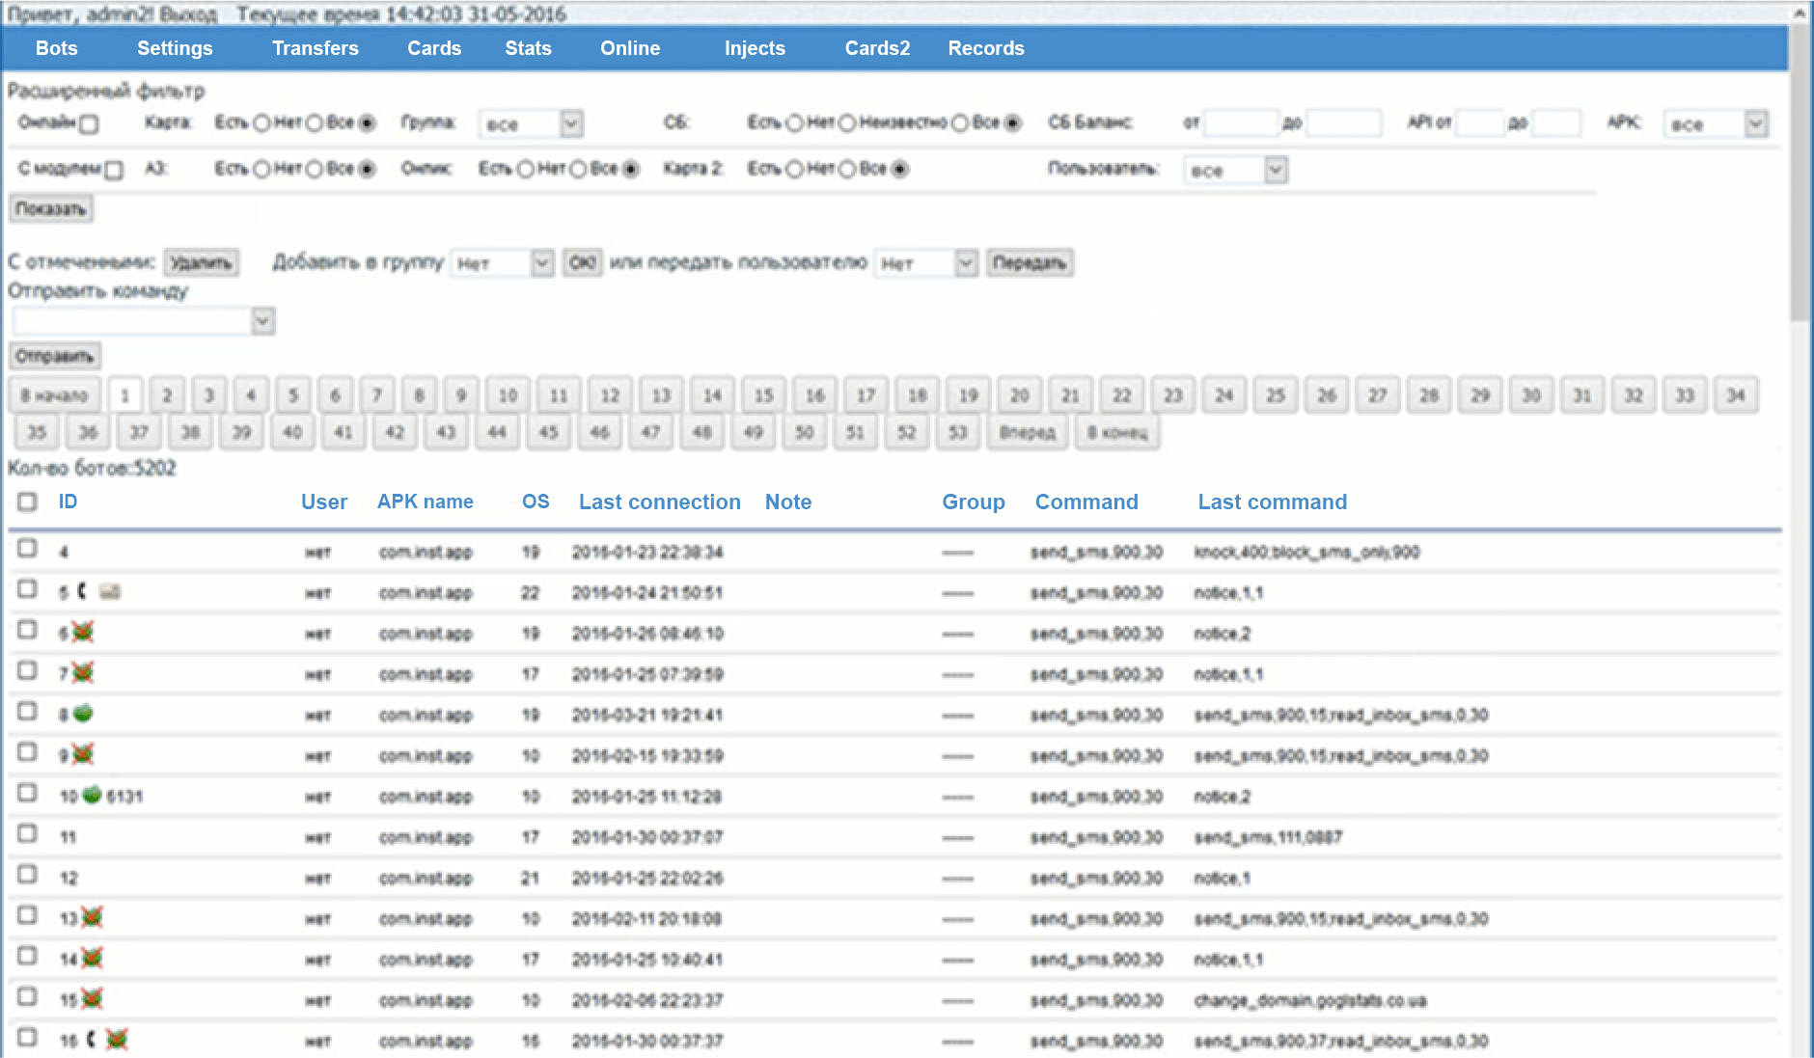Click the red crossed-out icon in row 16
The image size is (1814, 1058).
coord(117,1039)
